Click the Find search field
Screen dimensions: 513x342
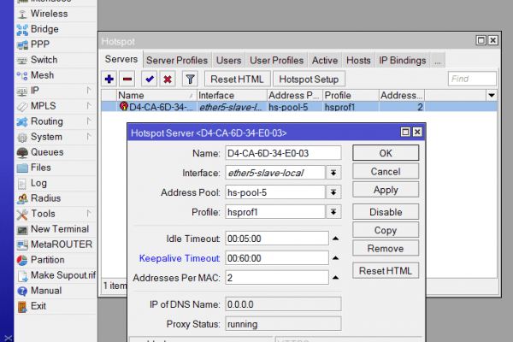point(472,79)
